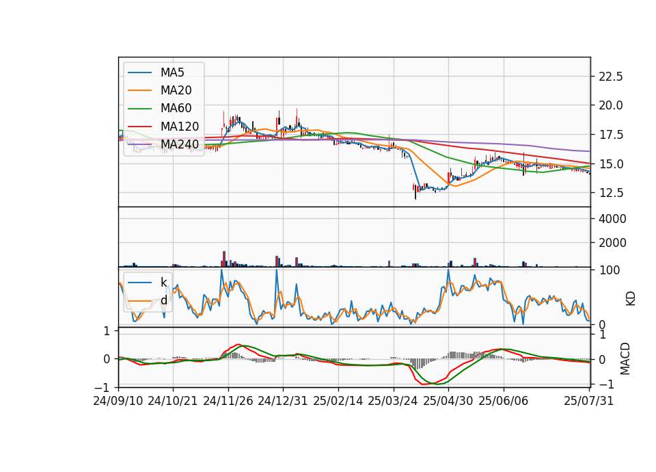Click the orange MA20 legend line sample

(139, 90)
